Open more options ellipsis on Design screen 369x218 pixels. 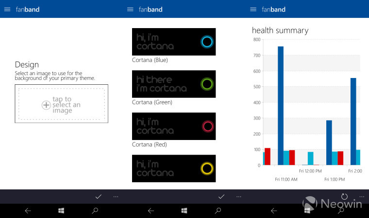116,197
